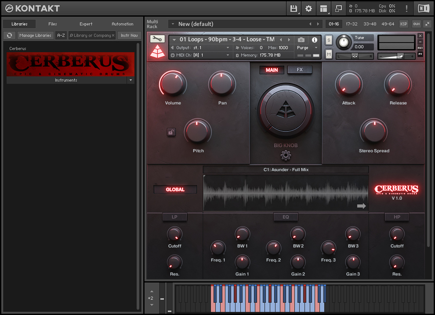Viewport: 435px width, 315px height.
Task: Toggle the LP filter button
Action: click(174, 217)
